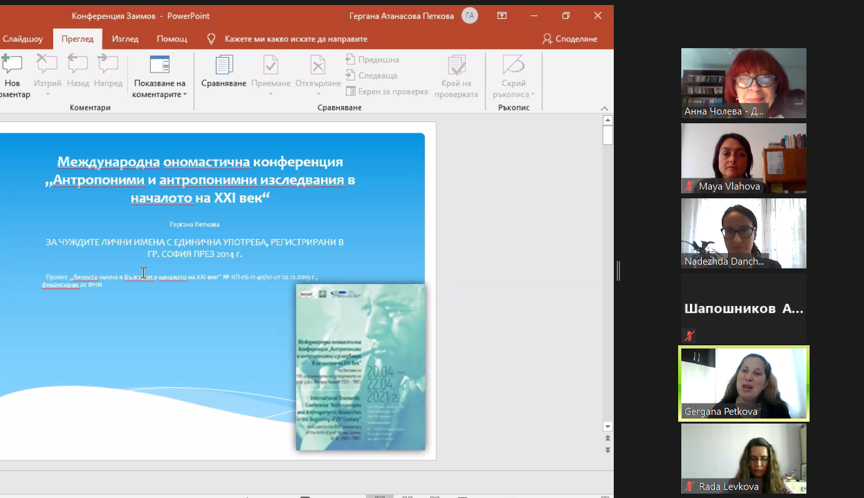Collapse the ribbon with the chevron arrow
This screenshot has width=864, height=498.
pyautogui.click(x=604, y=108)
